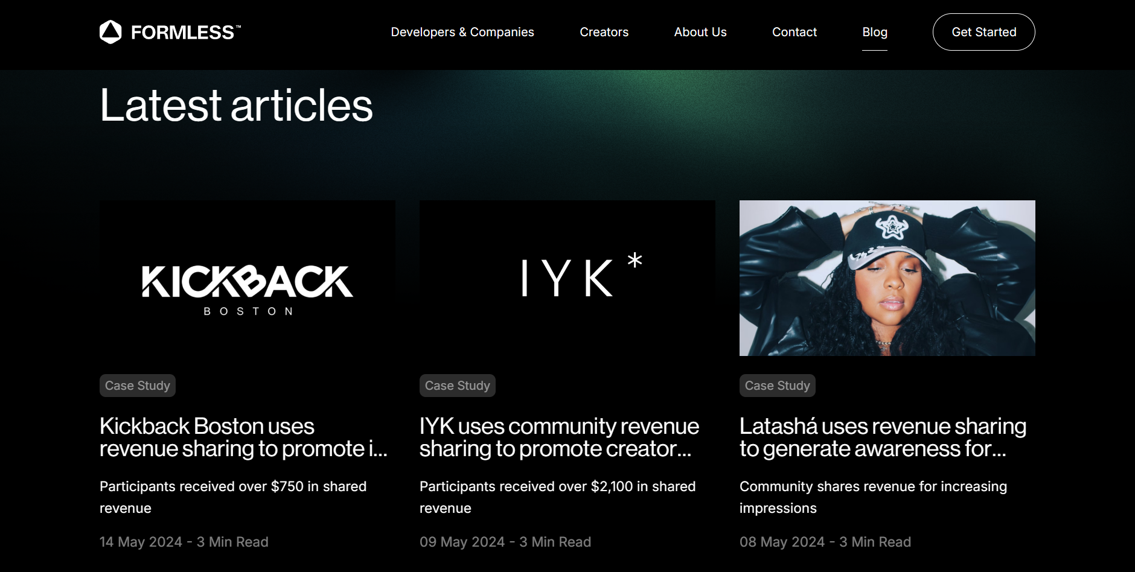Open the Latashá photo thumbnail
1135x572 pixels.
[887, 278]
